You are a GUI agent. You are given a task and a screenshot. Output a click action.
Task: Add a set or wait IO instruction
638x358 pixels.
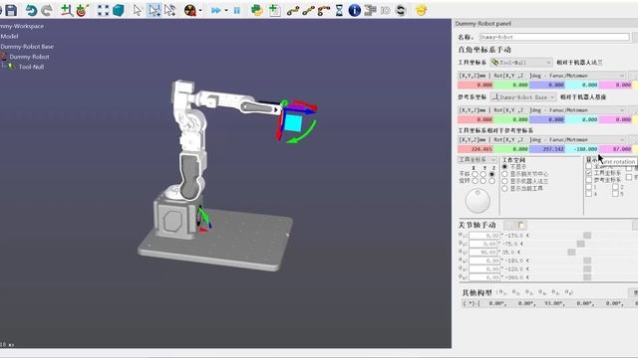(x=386, y=11)
